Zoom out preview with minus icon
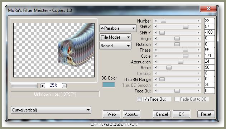This screenshot has width=226, height=129. pyautogui.click(x=64, y=86)
